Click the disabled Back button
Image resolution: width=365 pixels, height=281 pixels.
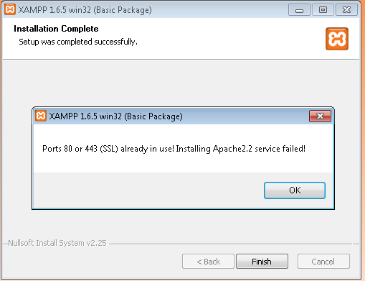208,261
